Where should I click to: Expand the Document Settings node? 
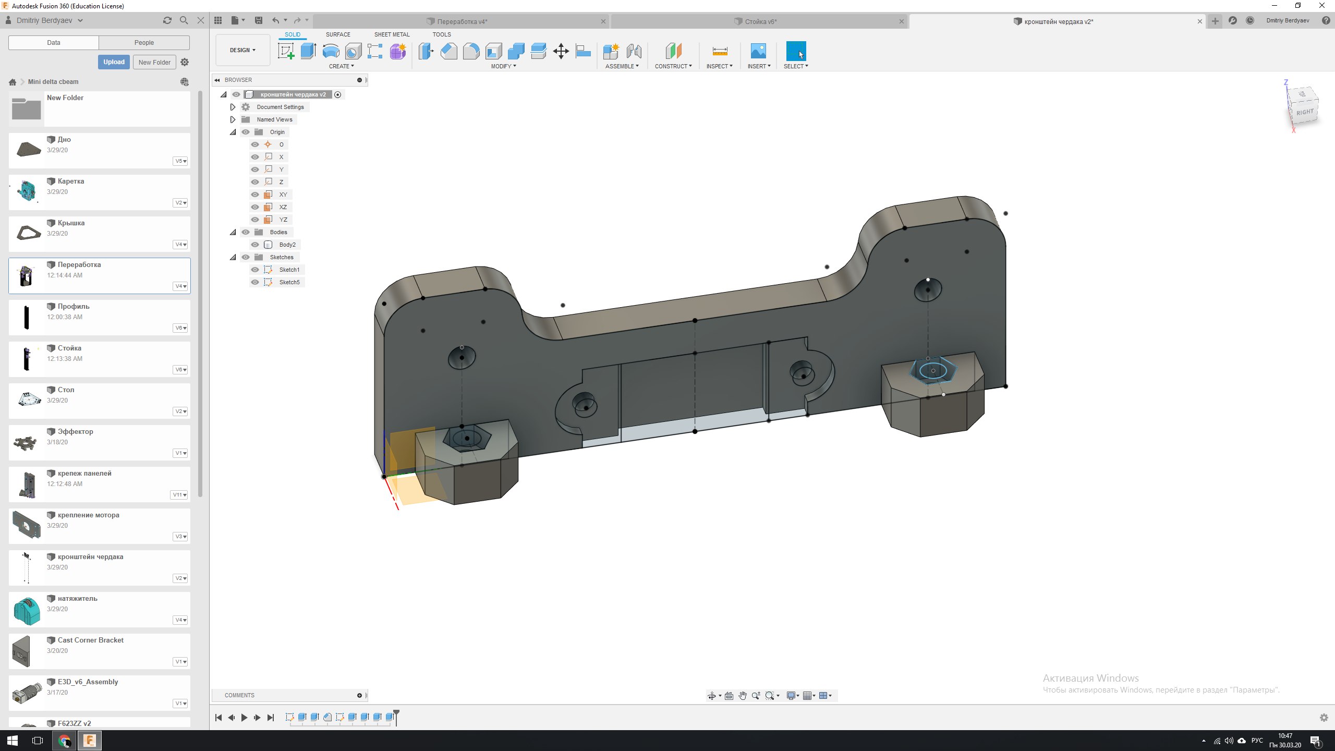coord(233,107)
